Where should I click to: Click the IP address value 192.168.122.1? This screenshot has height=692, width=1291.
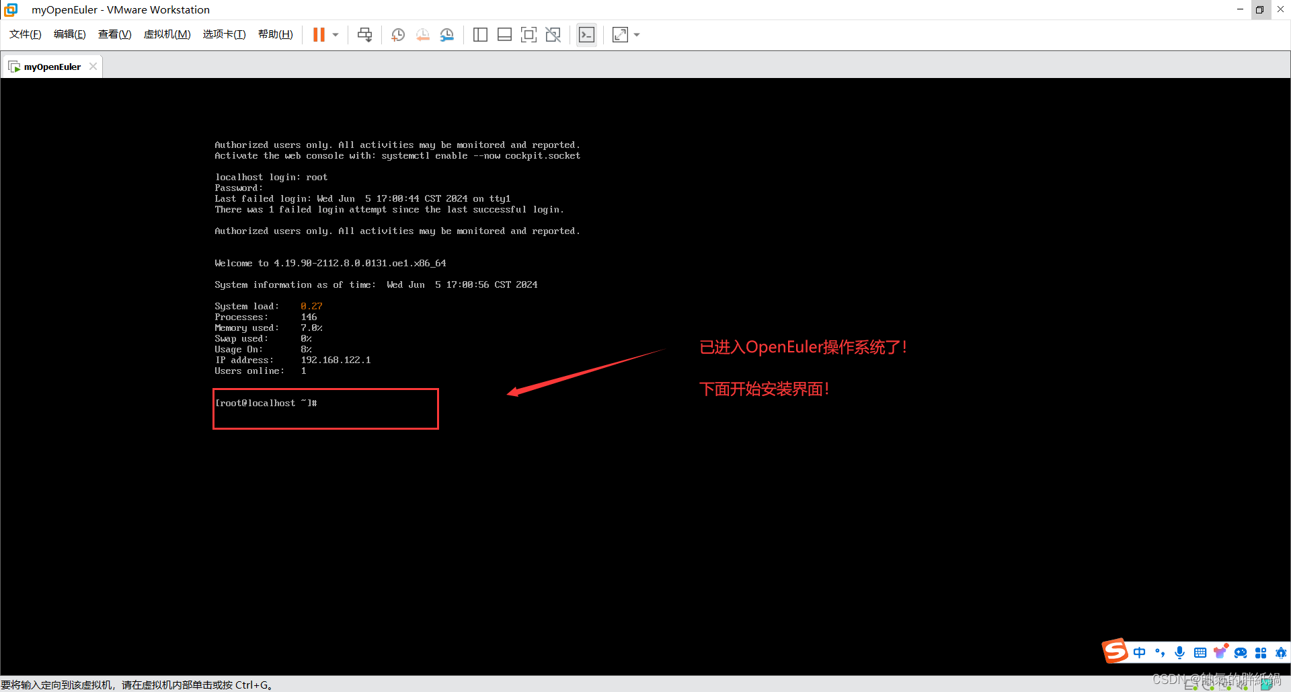click(336, 360)
